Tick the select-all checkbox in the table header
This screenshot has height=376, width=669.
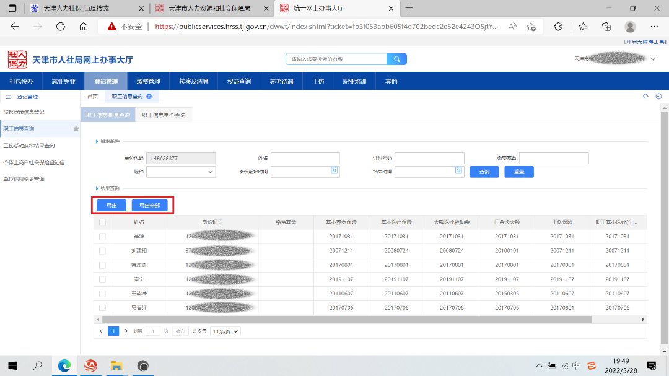(x=102, y=222)
